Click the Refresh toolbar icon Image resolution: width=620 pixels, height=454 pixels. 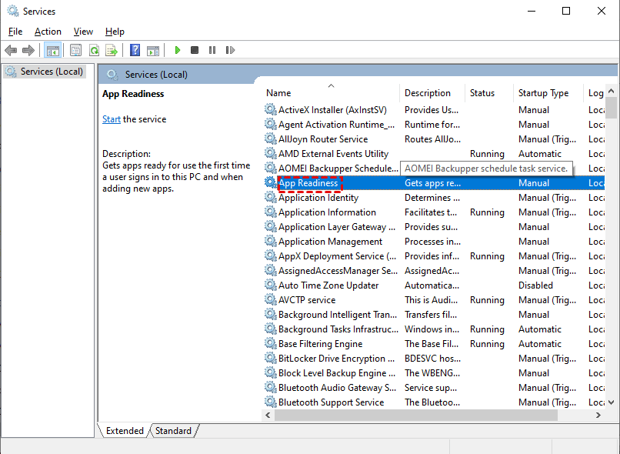94,50
